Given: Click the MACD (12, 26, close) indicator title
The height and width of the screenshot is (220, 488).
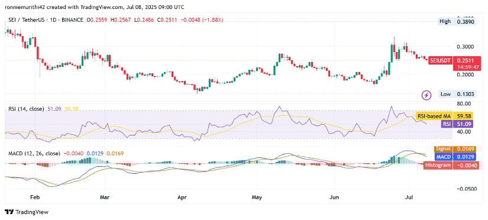Looking at the screenshot, I should click(34, 153).
